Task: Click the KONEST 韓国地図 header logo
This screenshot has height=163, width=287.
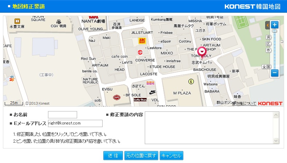Action: [x=252, y=7]
